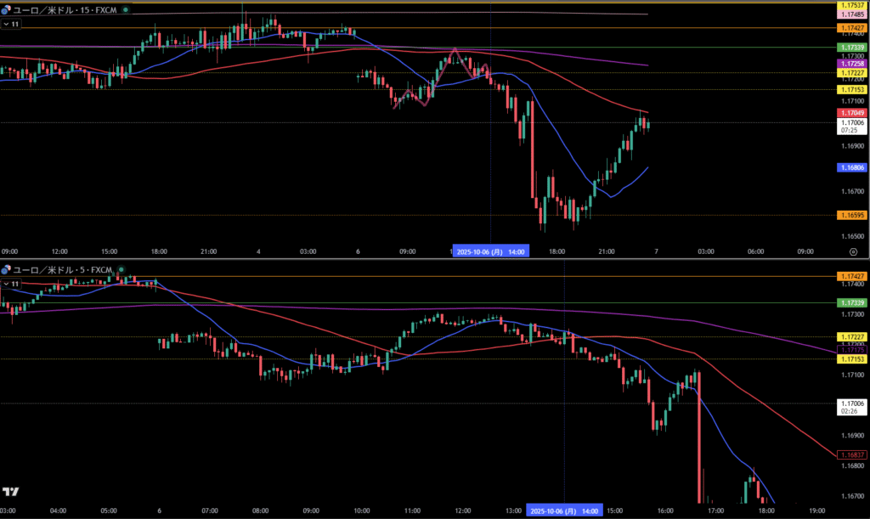Click the 2025-10-06 14:00 date marker on lower time axis
The height and width of the screenshot is (519, 870).
tap(565, 511)
